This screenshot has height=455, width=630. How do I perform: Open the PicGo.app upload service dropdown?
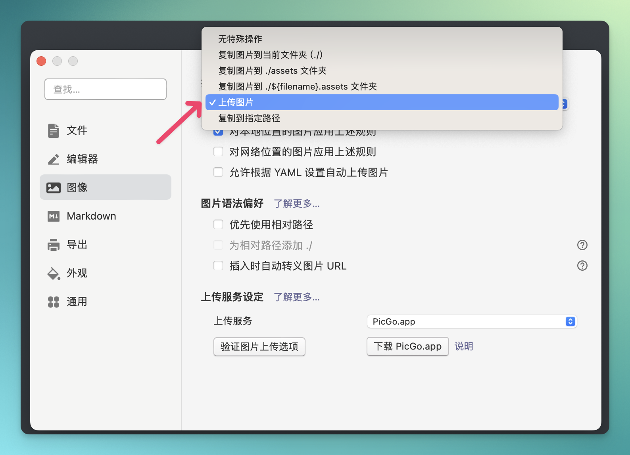[x=472, y=321]
